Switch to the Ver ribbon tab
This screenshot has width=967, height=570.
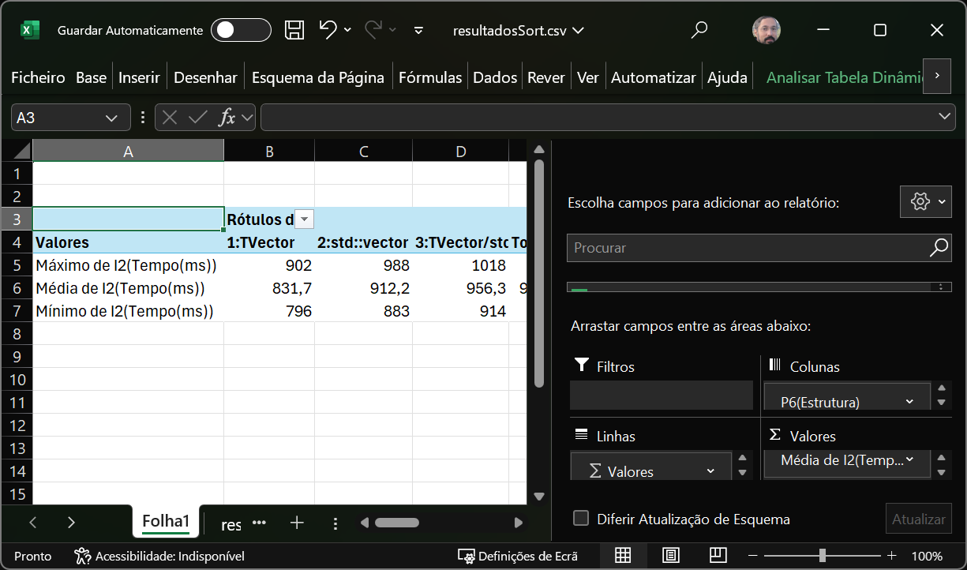[588, 77]
